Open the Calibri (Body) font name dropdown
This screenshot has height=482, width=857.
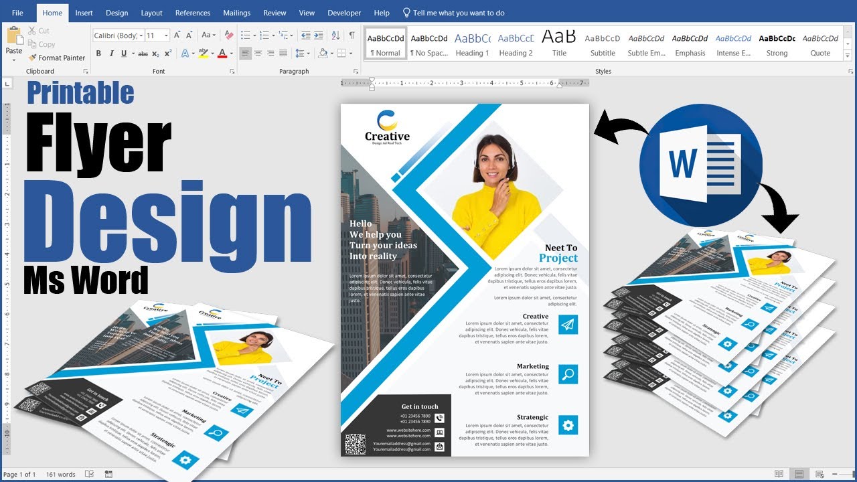141,35
